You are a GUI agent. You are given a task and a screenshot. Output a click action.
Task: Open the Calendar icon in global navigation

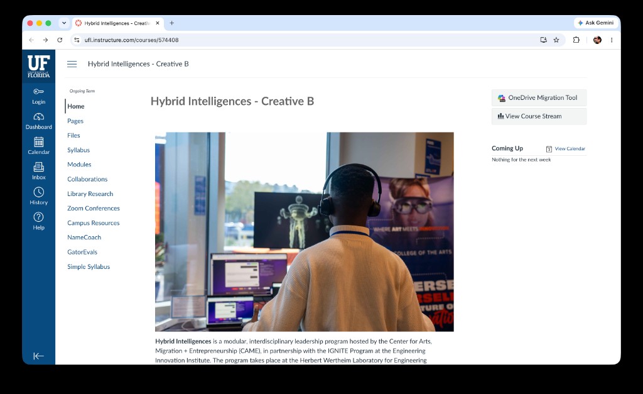click(x=38, y=142)
